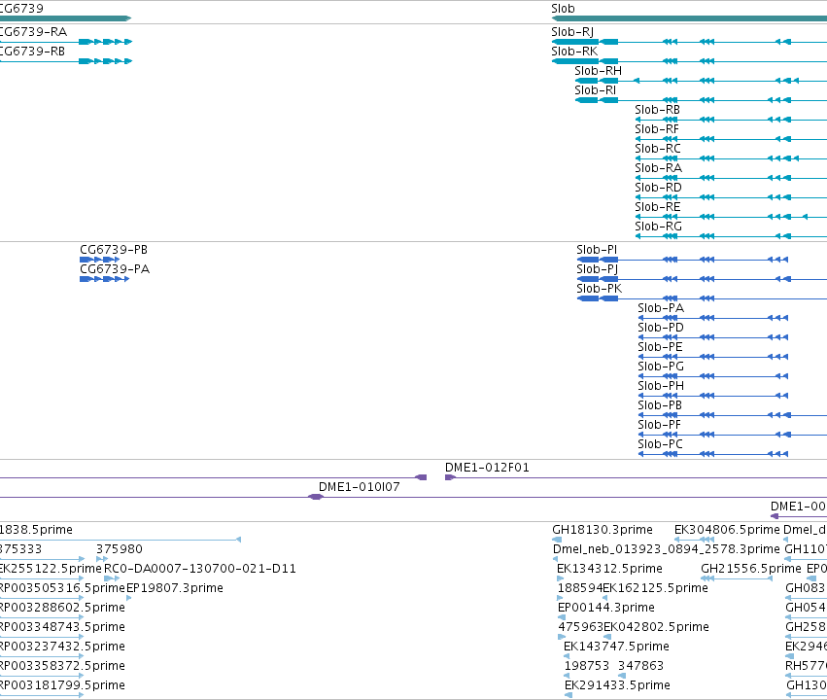The height and width of the screenshot is (700, 827).
Task: Pick the Slob-PE protein label
Action: (x=660, y=347)
